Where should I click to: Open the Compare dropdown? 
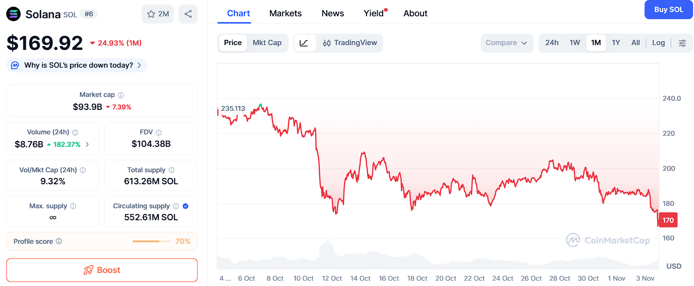pyautogui.click(x=507, y=43)
